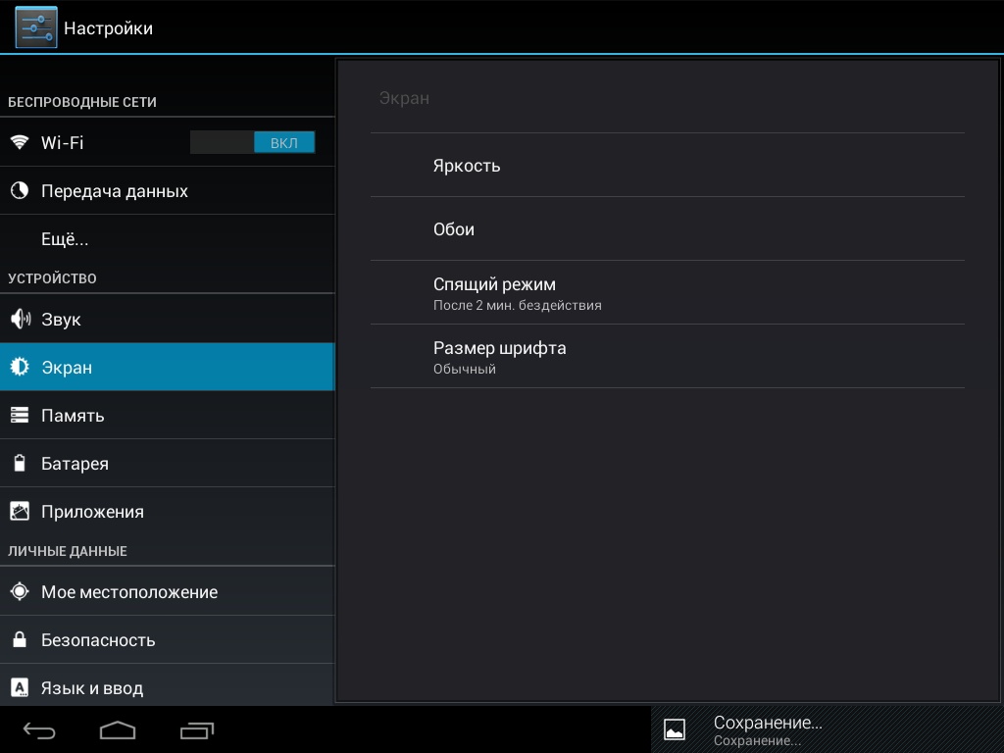Tap the data usage icon
The height and width of the screenshot is (753, 1004).
[20, 190]
